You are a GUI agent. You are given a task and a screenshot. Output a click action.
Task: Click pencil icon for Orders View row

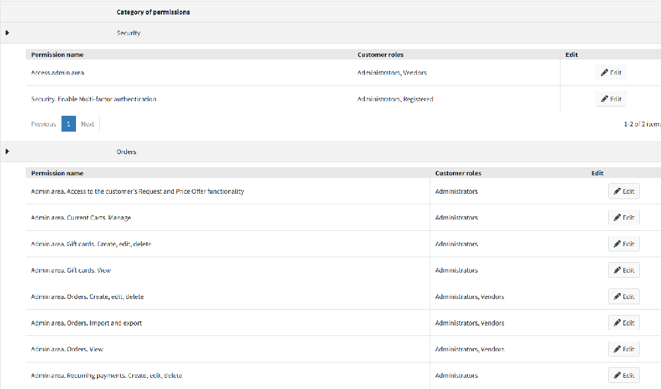617,349
